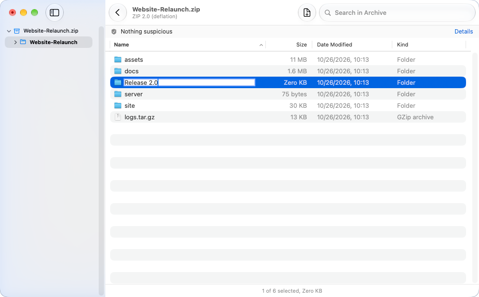The width and height of the screenshot is (479, 297).
Task: Click the site folder icon
Action: coord(118,106)
